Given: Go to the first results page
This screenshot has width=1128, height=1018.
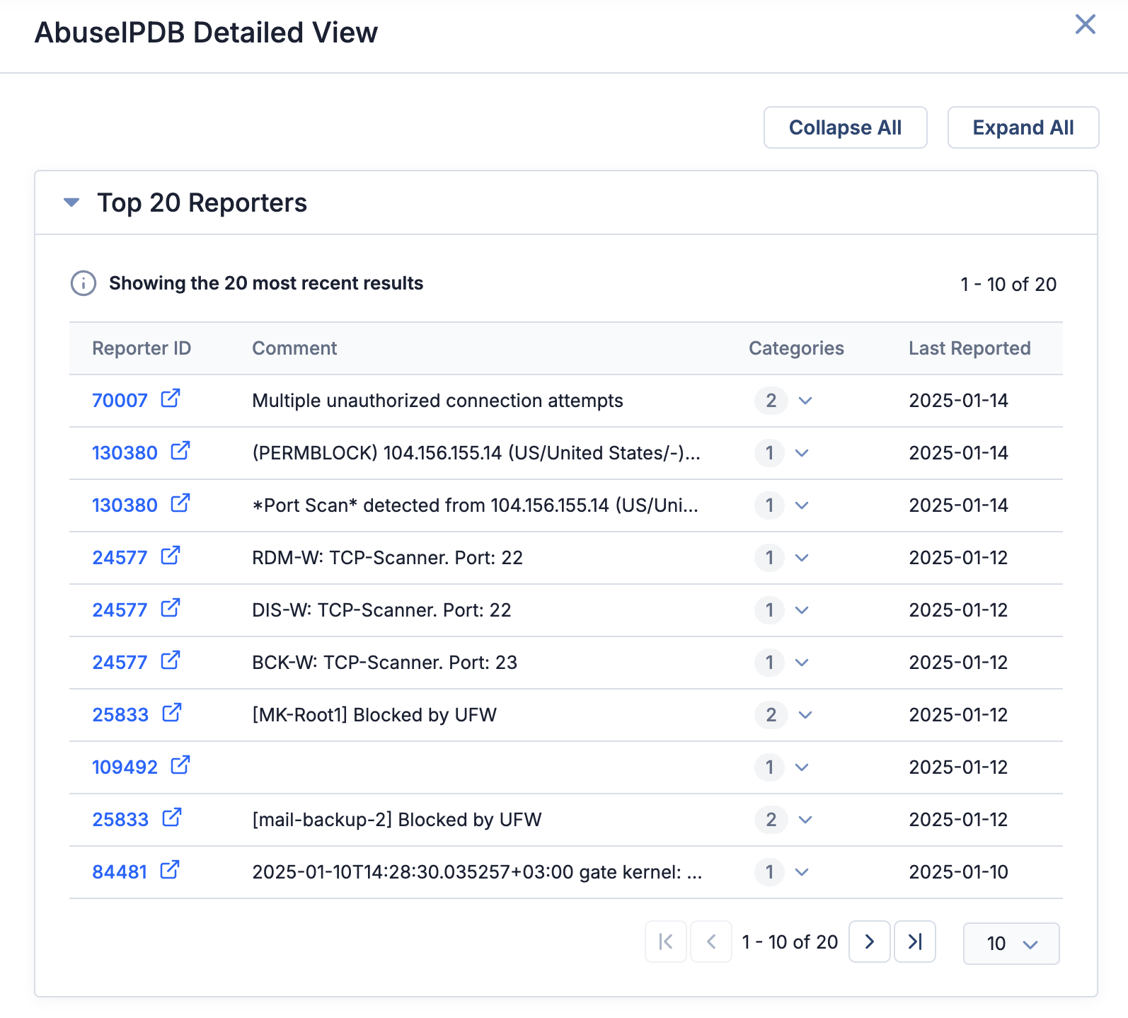Looking at the screenshot, I should coord(665,942).
